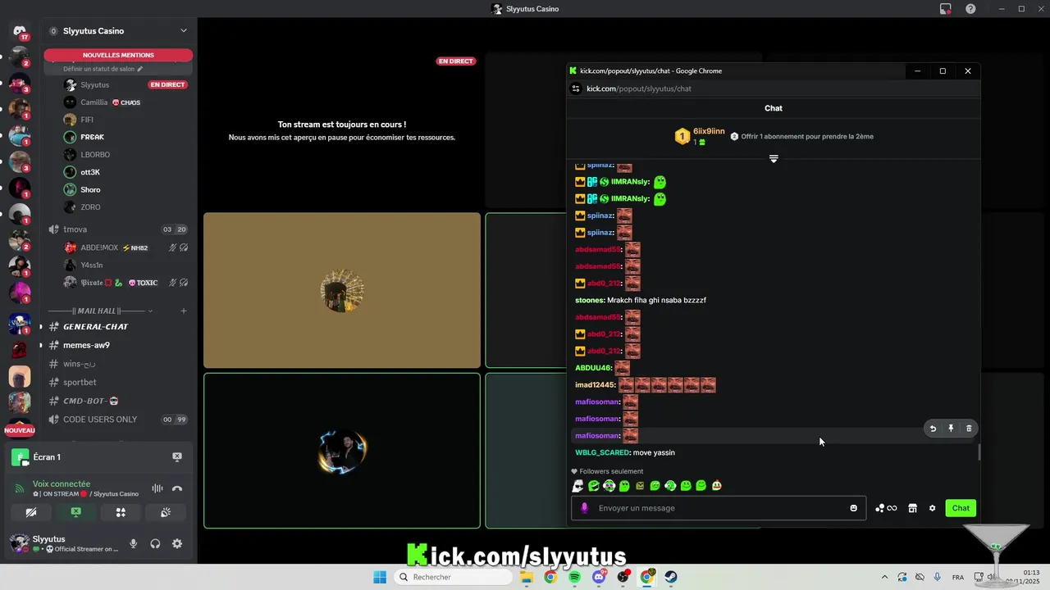Viewport: 1050px width, 590px height.
Task: Open the channel points infinity icon
Action: pyautogui.click(x=886, y=508)
